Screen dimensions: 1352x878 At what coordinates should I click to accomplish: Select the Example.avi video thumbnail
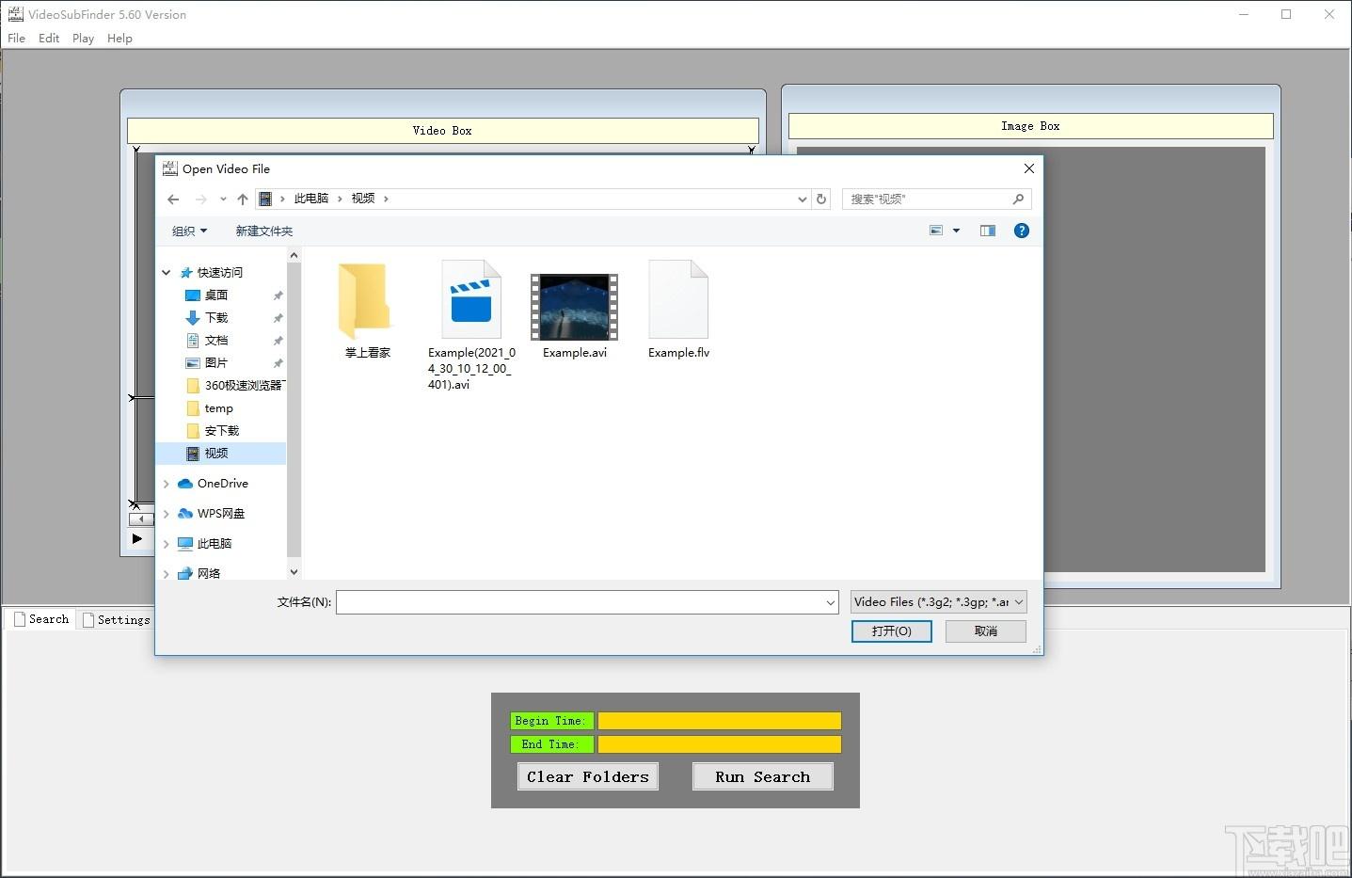click(x=574, y=307)
